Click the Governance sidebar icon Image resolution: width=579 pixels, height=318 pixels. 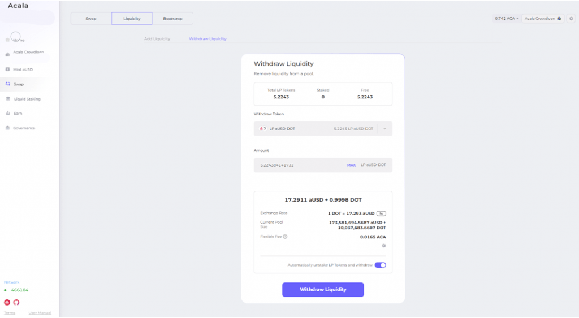coord(7,128)
